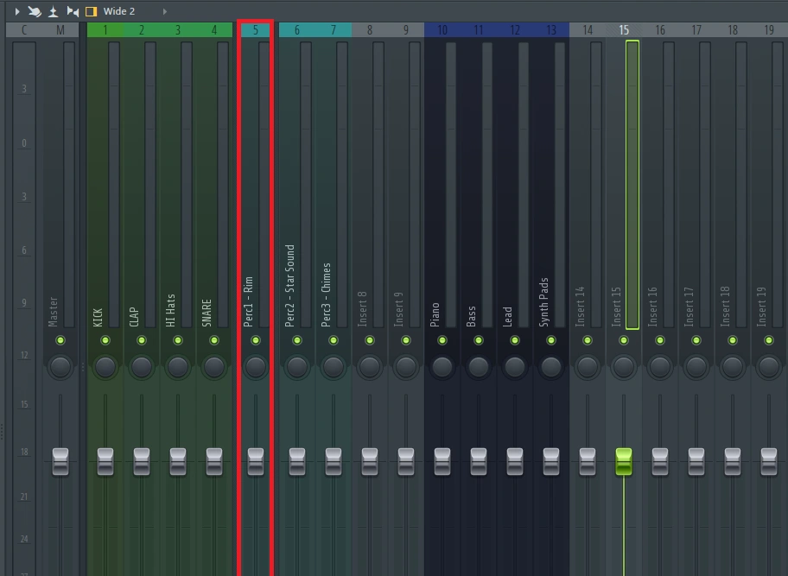Mute the Master track
Viewport: 788px width, 576px height.
60,341
